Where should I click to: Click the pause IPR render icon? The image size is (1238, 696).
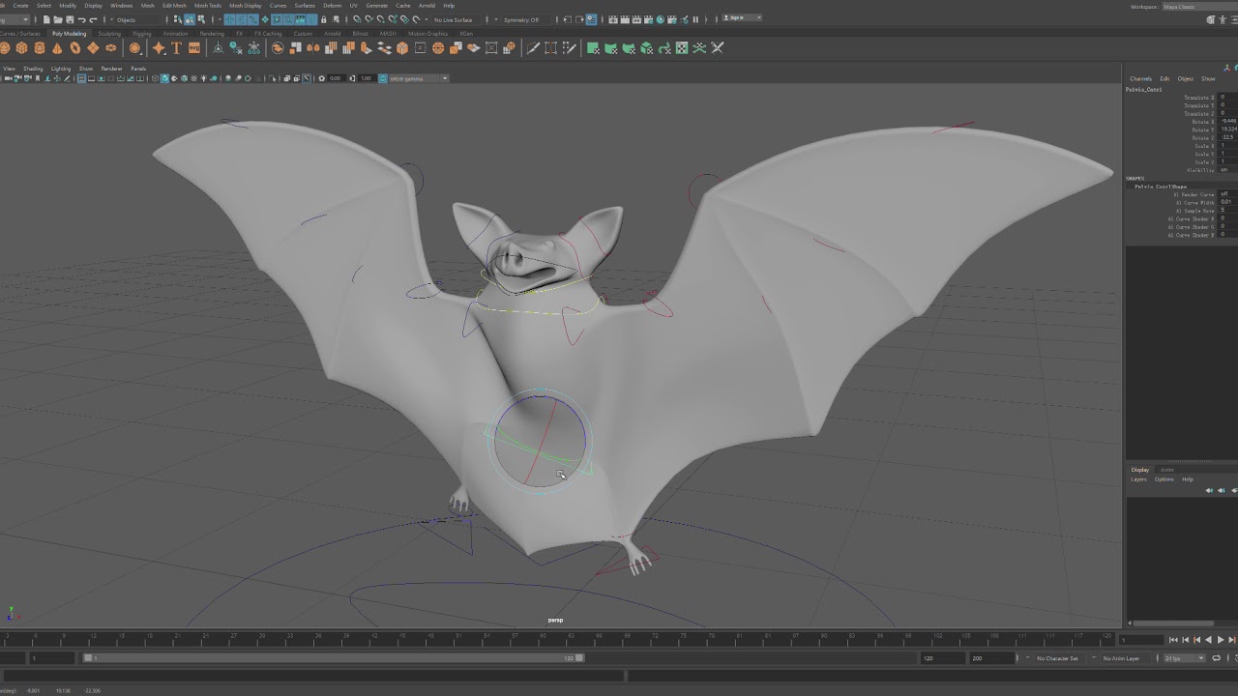click(x=695, y=19)
